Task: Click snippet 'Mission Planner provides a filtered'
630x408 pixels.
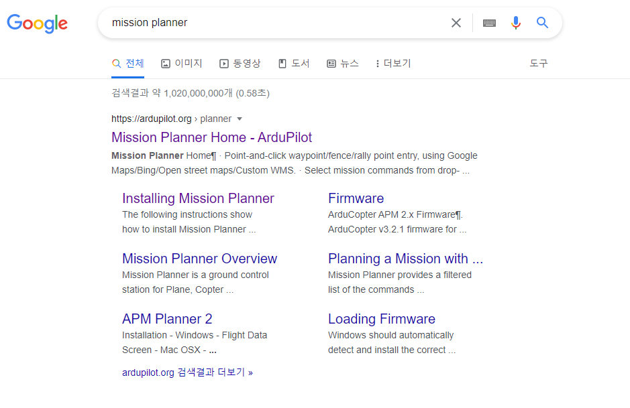Action: [x=400, y=275]
